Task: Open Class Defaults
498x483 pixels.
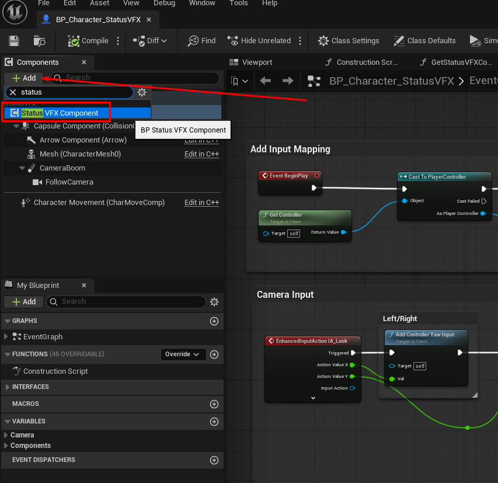Action: (x=424, y=41)
